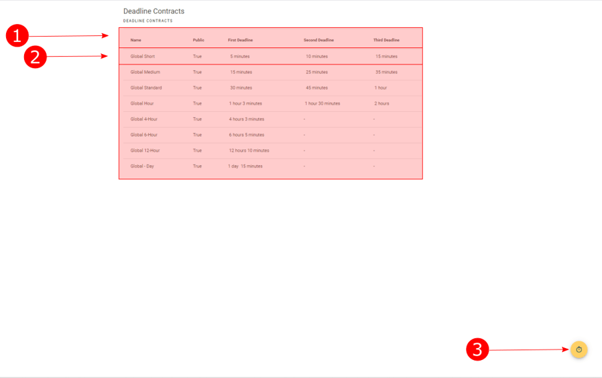Open the Global Medium contract row
This screenshot has width=602, height=378.
(271, 72)
